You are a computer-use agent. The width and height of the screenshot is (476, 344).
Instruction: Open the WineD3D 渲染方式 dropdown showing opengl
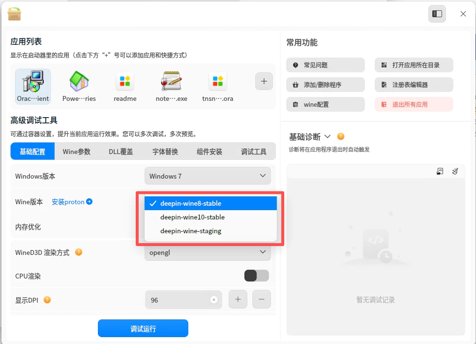click(208, 252)
